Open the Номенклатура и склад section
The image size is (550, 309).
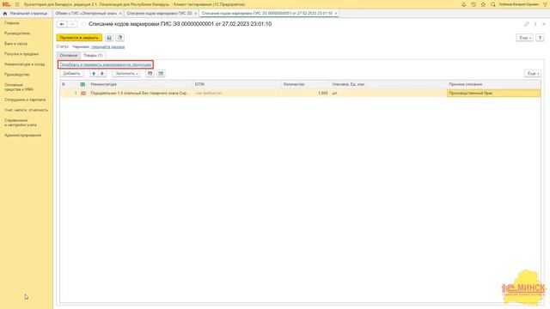25,64
